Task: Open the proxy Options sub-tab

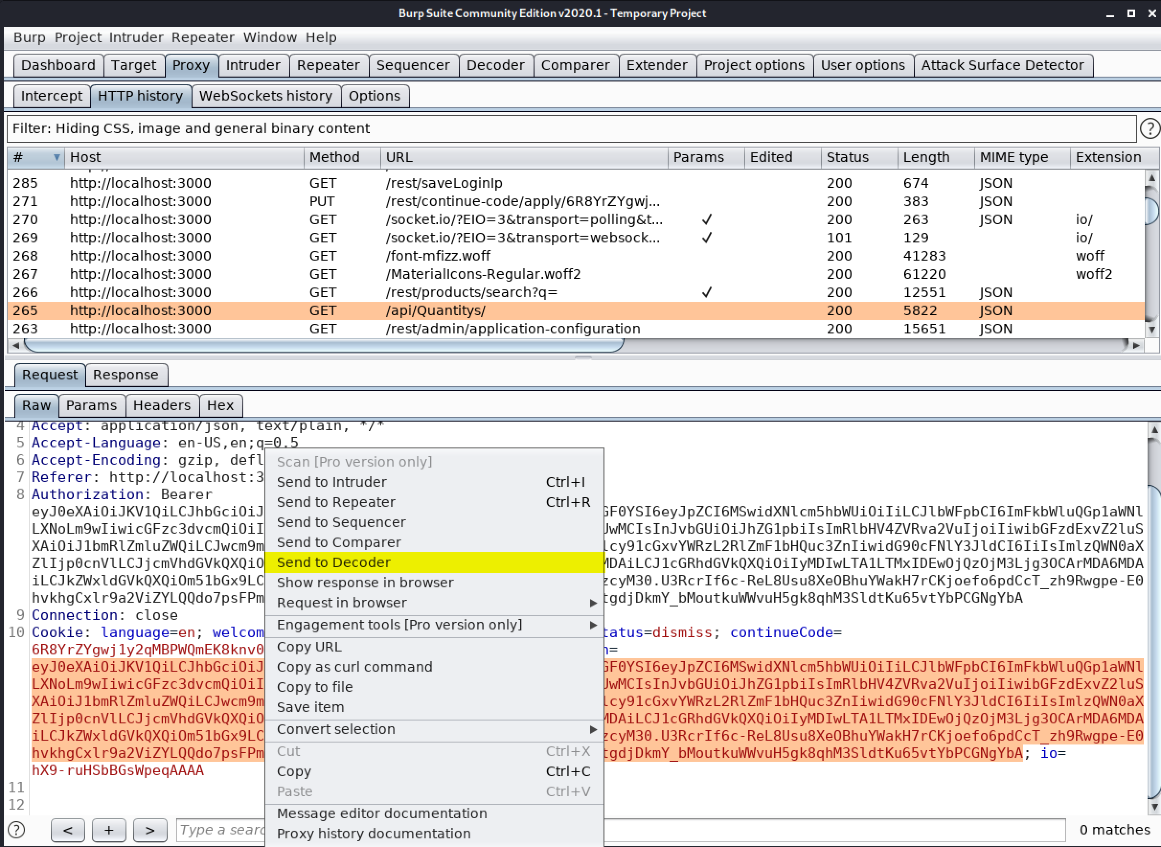Action: pyautogui.click(x=375, y=96)
